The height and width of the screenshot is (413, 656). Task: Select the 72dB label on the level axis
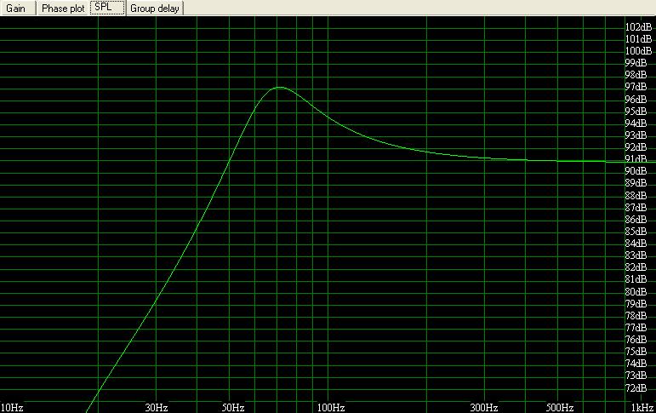(x=639, y=387)
